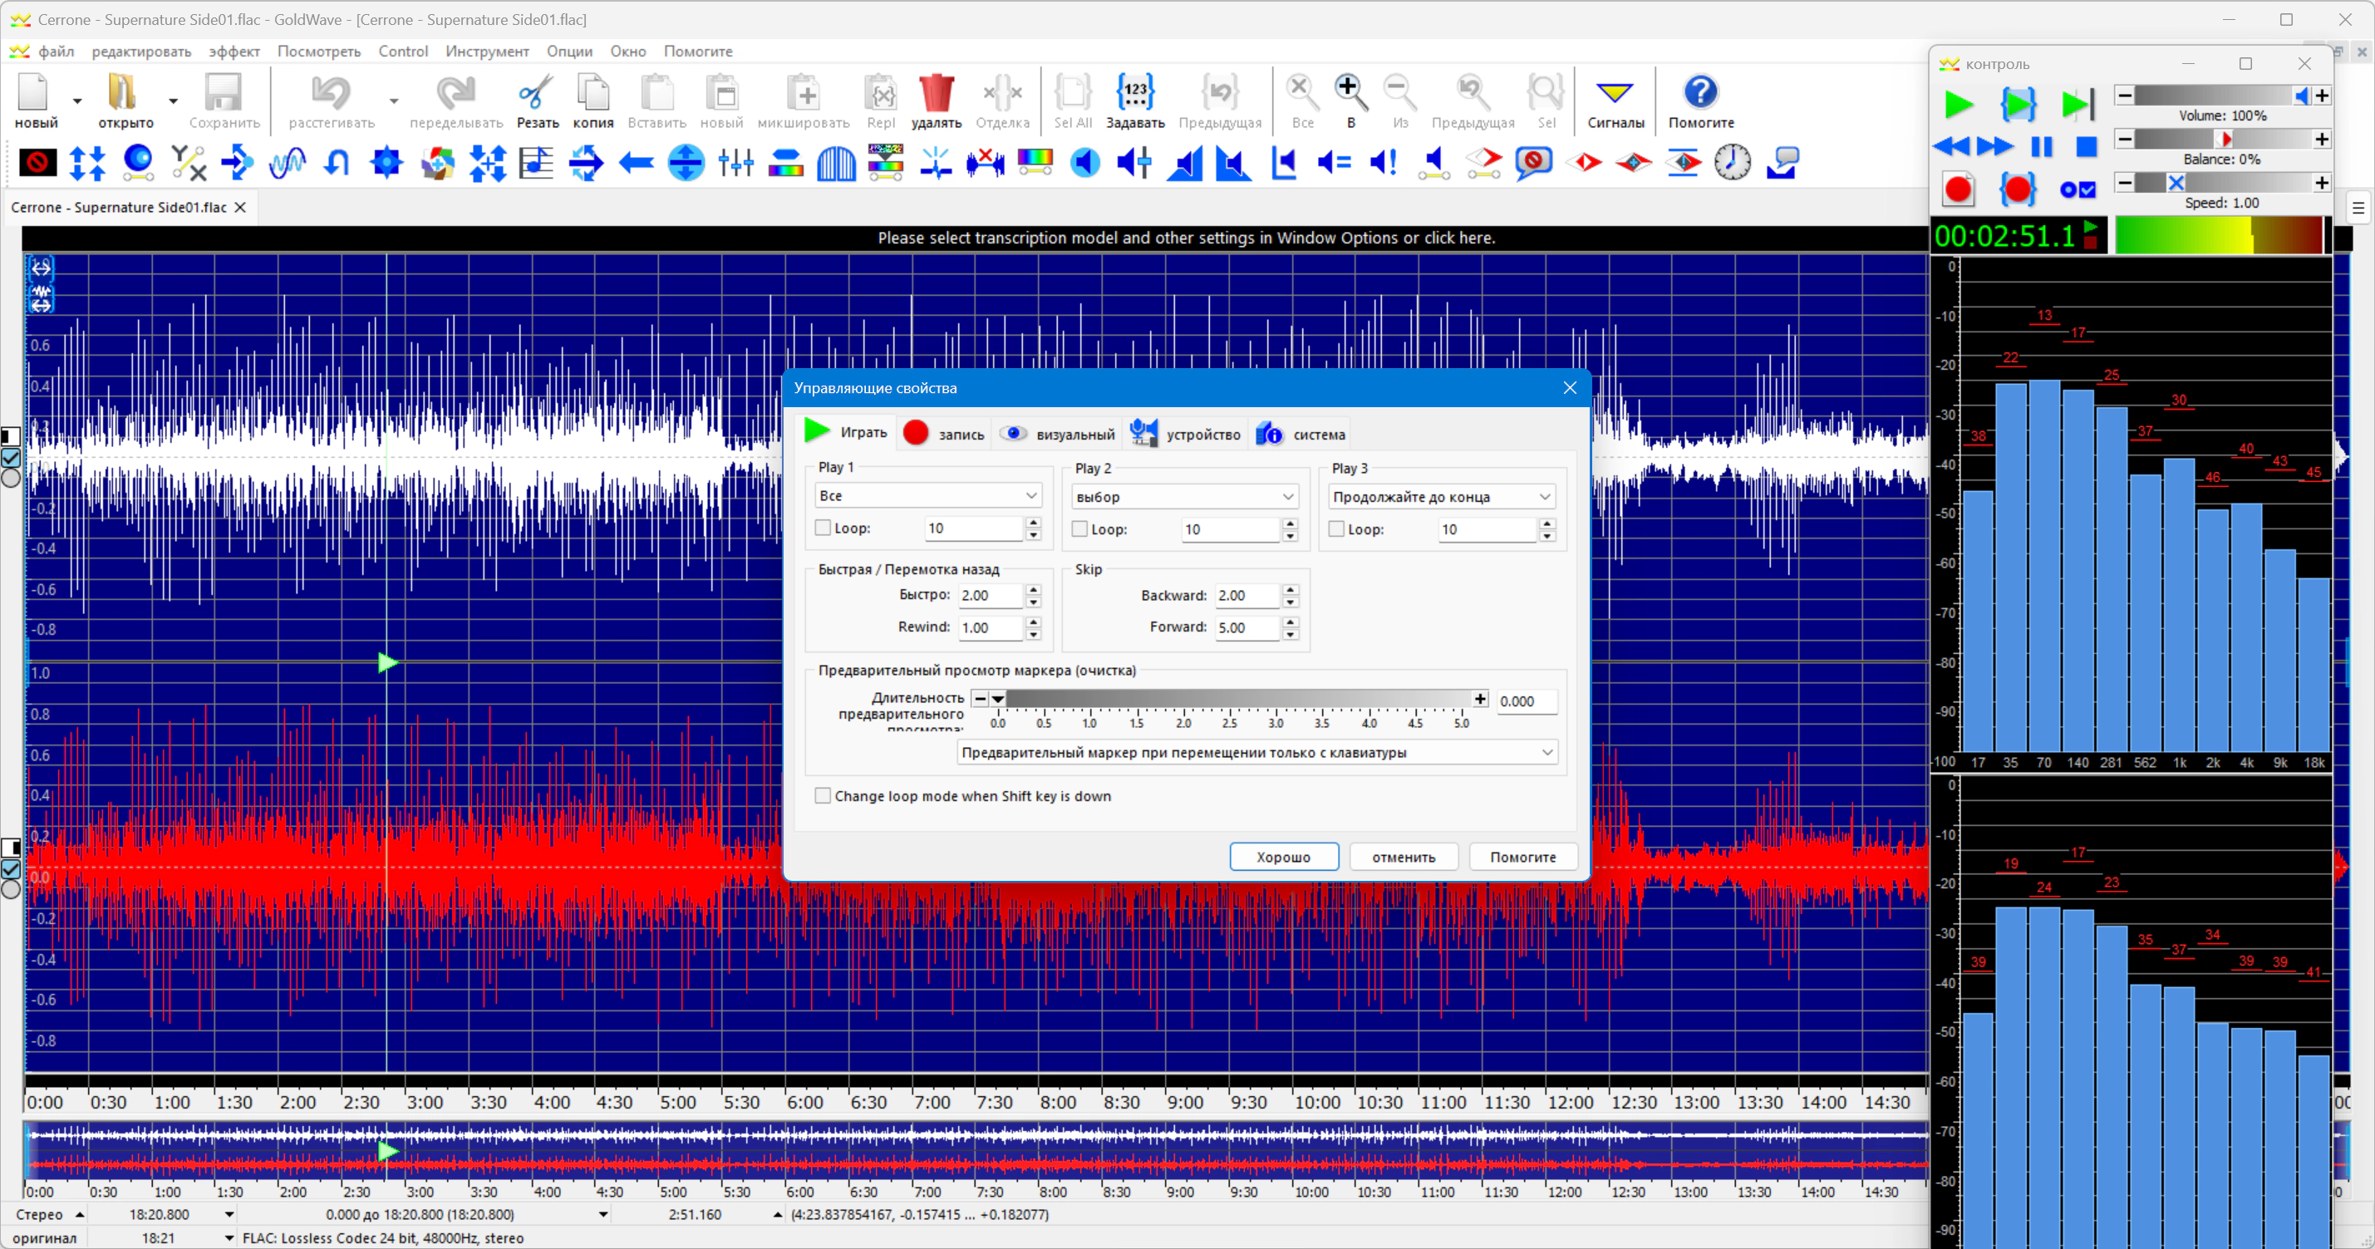Image resolution: width=2375 pixels, height=1249 pixels.
Task: Open the dropdown arrow next to новый
Action: click(77, 101)
